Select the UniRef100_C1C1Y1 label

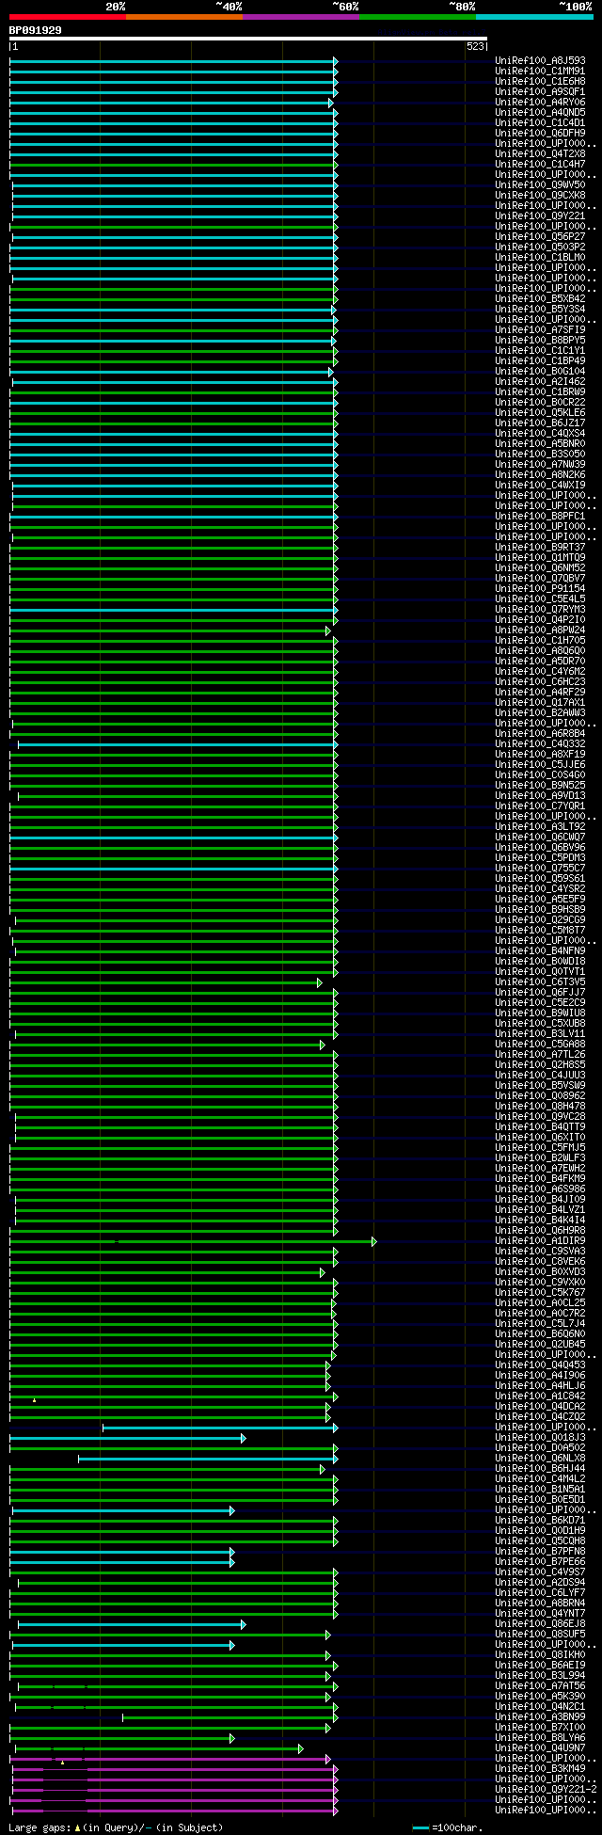tap(540, 351)
